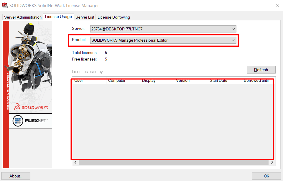Click the horizontal scrollbar's right arrow
This screenshot has height=181, width=283.
click(272, 162)
